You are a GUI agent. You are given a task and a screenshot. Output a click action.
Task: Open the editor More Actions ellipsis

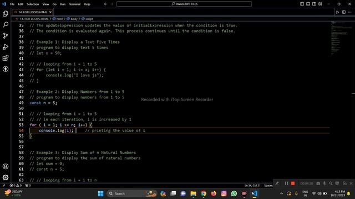coord(350,12)
